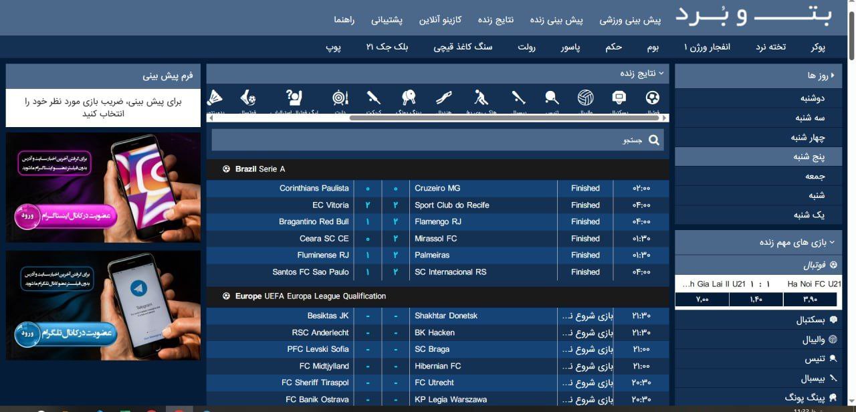Select the badminton shuttlecock icon
The height and width of the screenshot is (412, 856).
click(x=215, y=98)
